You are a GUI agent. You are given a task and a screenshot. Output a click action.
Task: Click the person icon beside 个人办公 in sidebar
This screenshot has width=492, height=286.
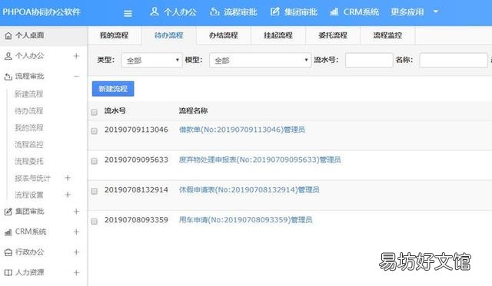tap(8, 56)
